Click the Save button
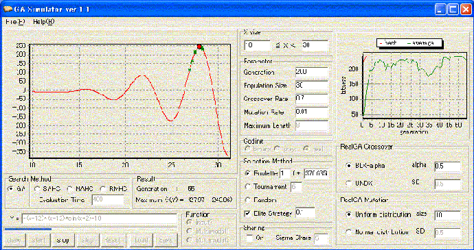 tap(166, 240)
